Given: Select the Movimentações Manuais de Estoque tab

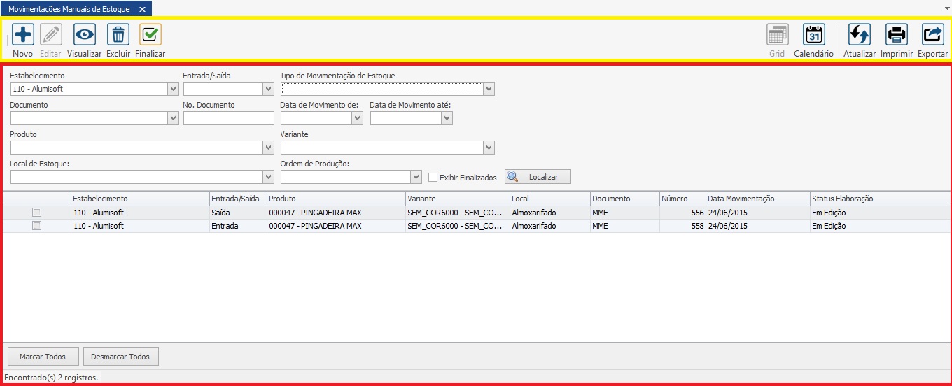Looking at the screenshot, I should 69,9.
